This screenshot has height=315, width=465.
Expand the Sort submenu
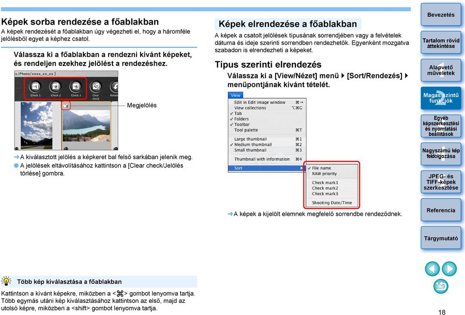tap(267, 168)
